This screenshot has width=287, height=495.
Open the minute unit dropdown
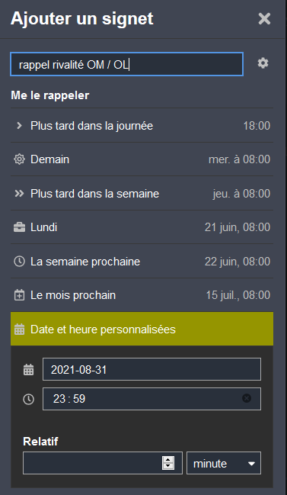tap(224, 463)
